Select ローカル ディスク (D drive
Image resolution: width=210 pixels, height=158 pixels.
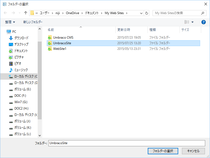pos(23,83)
